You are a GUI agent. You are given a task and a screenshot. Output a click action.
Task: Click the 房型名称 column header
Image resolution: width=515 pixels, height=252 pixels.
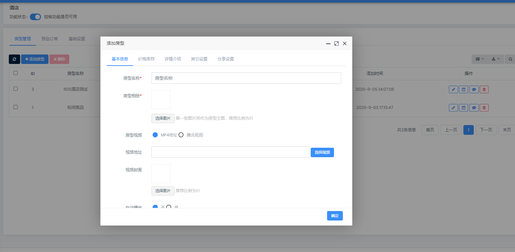click(x=76, y=73)
